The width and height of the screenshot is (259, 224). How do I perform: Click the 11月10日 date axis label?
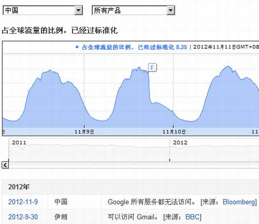[174, 132]
